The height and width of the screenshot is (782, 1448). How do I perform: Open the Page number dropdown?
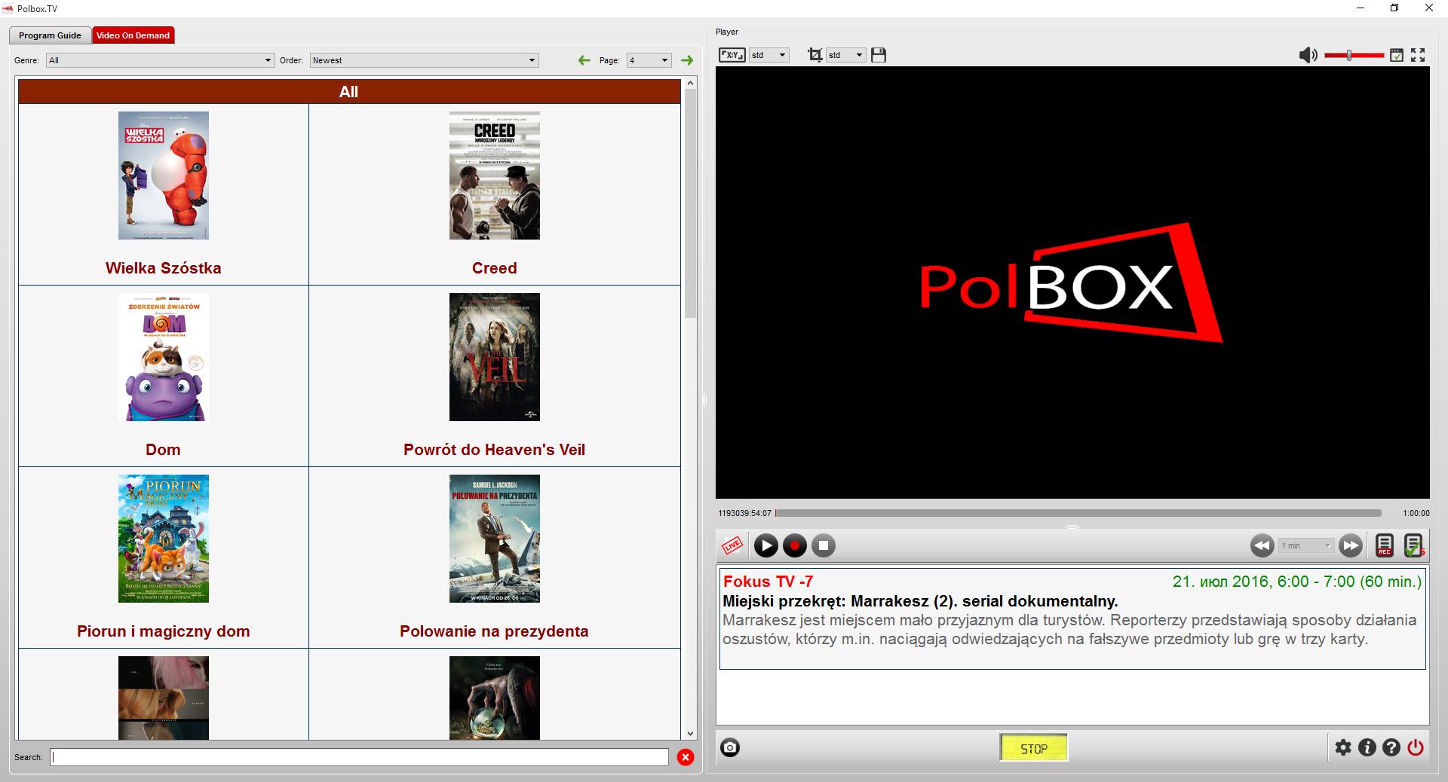[649, 60]
